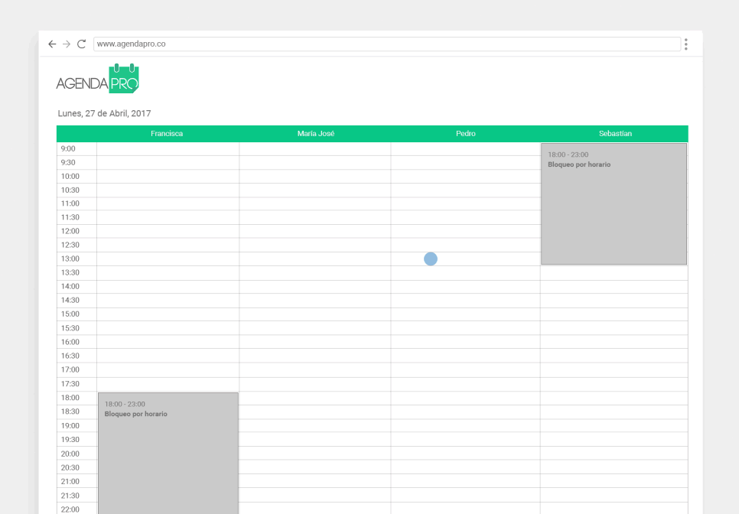Open Francisca's Bloqueo por horario block
The height and width of the screenshot is (514, 739).
coord(168,454)
